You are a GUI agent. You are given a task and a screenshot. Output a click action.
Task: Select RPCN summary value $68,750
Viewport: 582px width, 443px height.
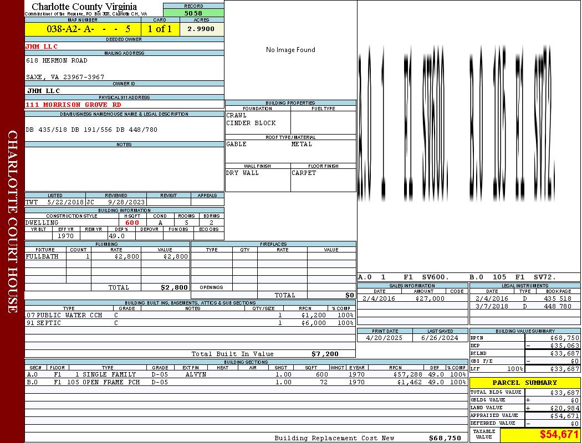[x=565, y=338]
